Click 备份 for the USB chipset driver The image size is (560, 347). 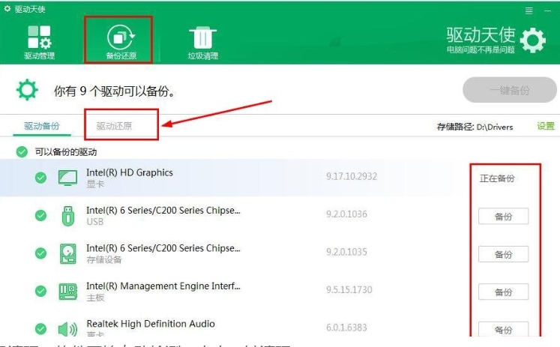(503, 217)
